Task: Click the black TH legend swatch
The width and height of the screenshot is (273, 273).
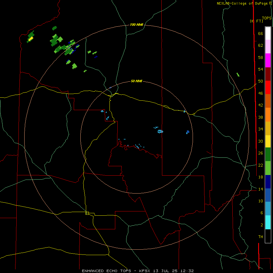Action: click(268, 236)
